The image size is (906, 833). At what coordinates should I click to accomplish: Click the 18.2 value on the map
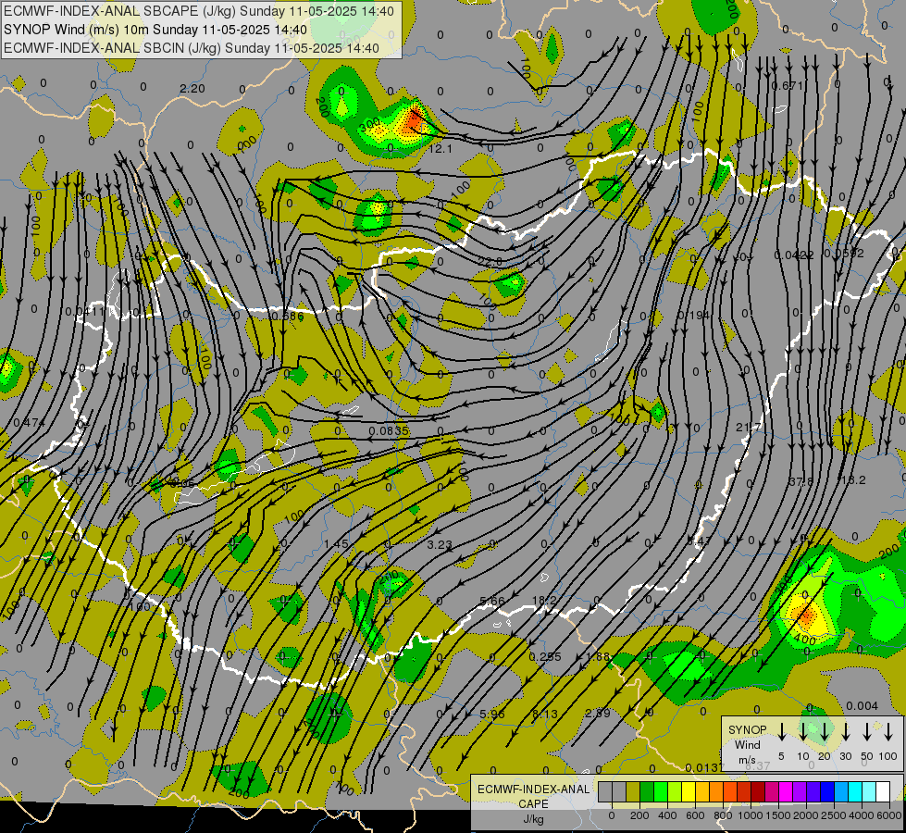[x=544, y=601]
